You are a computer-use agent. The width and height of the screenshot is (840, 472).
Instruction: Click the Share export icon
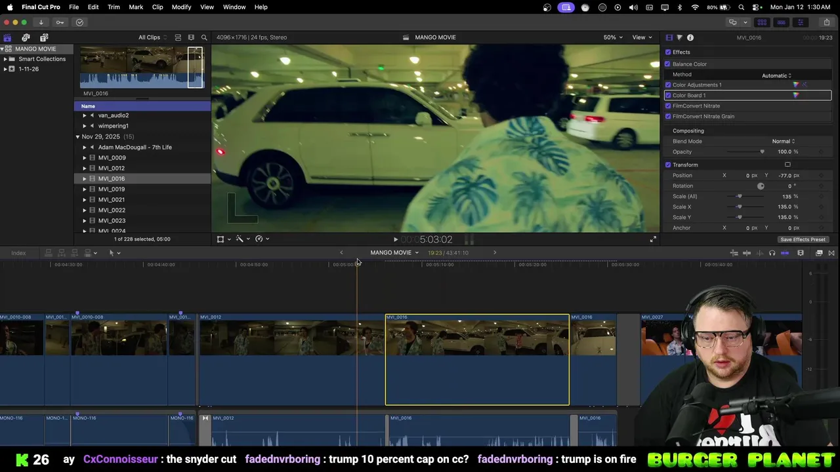826,22
